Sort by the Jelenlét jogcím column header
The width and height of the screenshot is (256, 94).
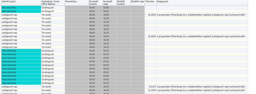(21, 3)
